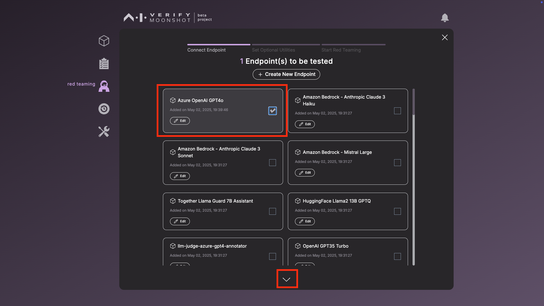The image size is (544, 306).
Task: Click the cube icon beside Claude 3 Sonnet
Action: tap(173, 152)
